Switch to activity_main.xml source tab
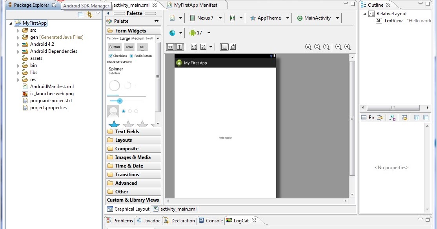The height and width of the screenshot is (229, 437). point(175,209)
